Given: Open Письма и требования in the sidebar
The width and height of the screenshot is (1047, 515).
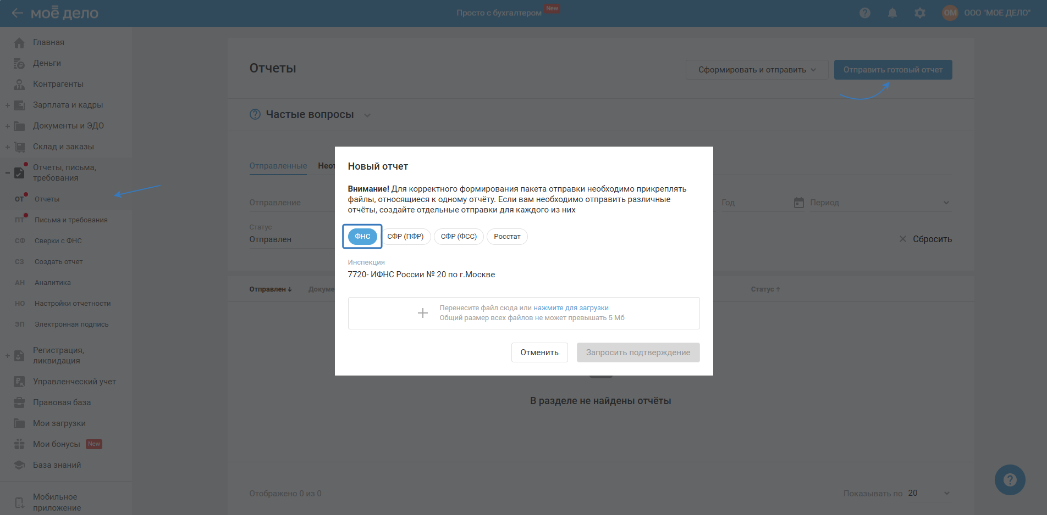Looking at the screenshot, I should tap(71, 220).
